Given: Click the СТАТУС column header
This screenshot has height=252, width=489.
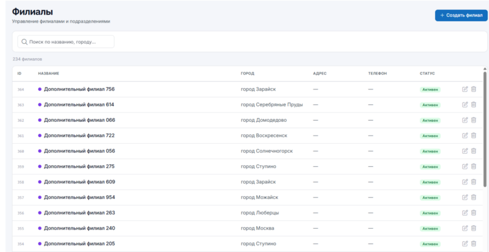Looking at the screenshot, I should point(428,73).
